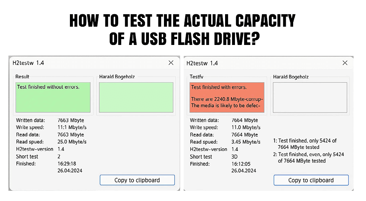
Task: Select the 'Result' group label
Action: (22, 77)
